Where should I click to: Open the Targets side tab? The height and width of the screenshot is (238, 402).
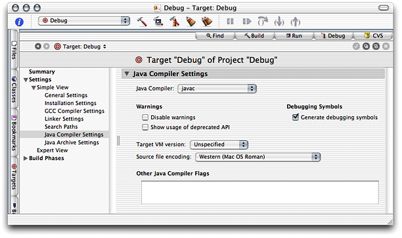(x=14, y=177)
